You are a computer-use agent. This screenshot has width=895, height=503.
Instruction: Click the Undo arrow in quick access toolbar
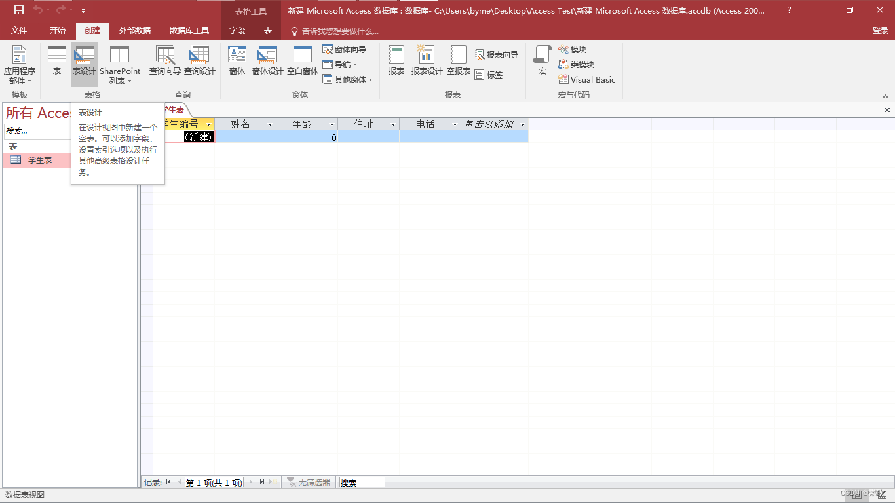(x=38, y=10)
